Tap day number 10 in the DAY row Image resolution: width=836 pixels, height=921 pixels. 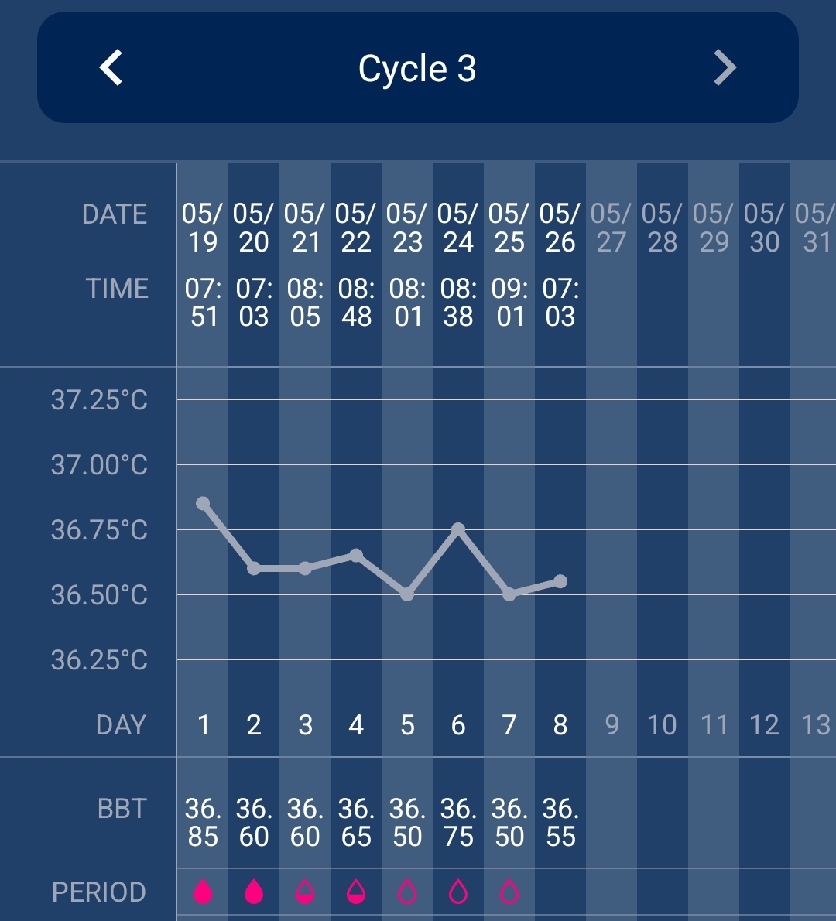pyautogui.click(x=663, y=725)
